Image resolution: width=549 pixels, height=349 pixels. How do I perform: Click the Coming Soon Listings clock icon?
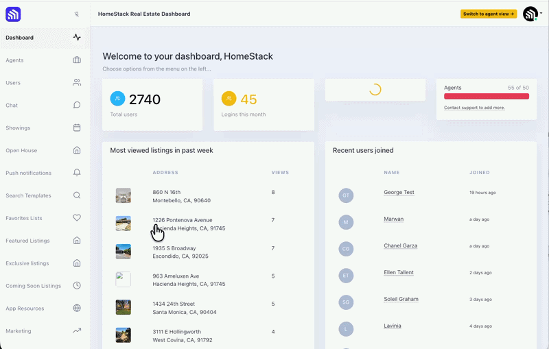point(77,286)
